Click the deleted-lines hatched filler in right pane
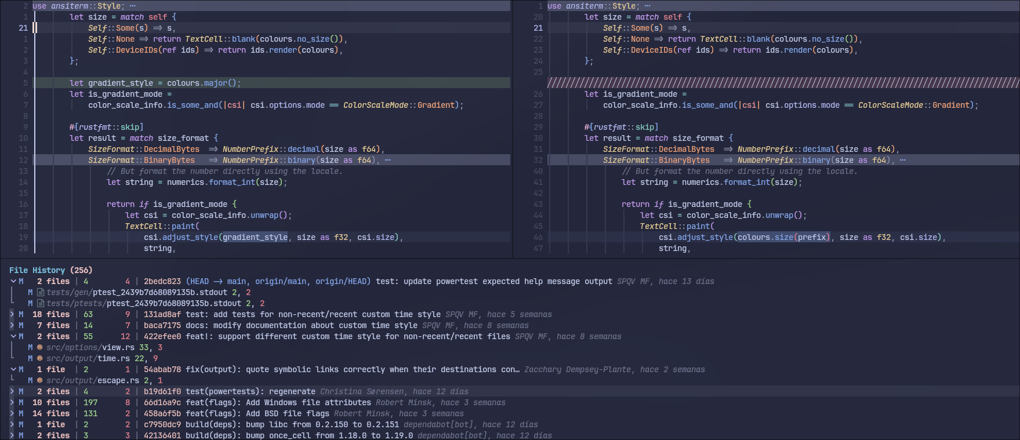 (783, 83)
